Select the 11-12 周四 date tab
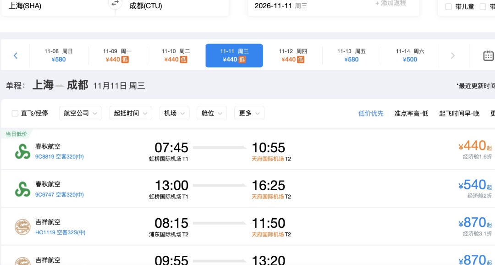The width and height of the screenshot is (495, 265). tap(292, 55)
